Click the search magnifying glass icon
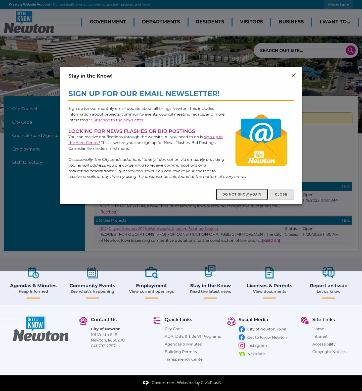 pyautogui.click(x=350, y=50)
